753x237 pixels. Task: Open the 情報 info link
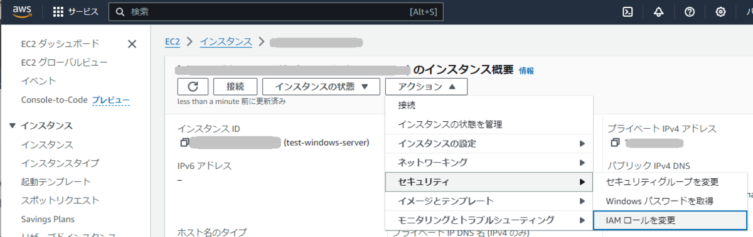(526, 71)
